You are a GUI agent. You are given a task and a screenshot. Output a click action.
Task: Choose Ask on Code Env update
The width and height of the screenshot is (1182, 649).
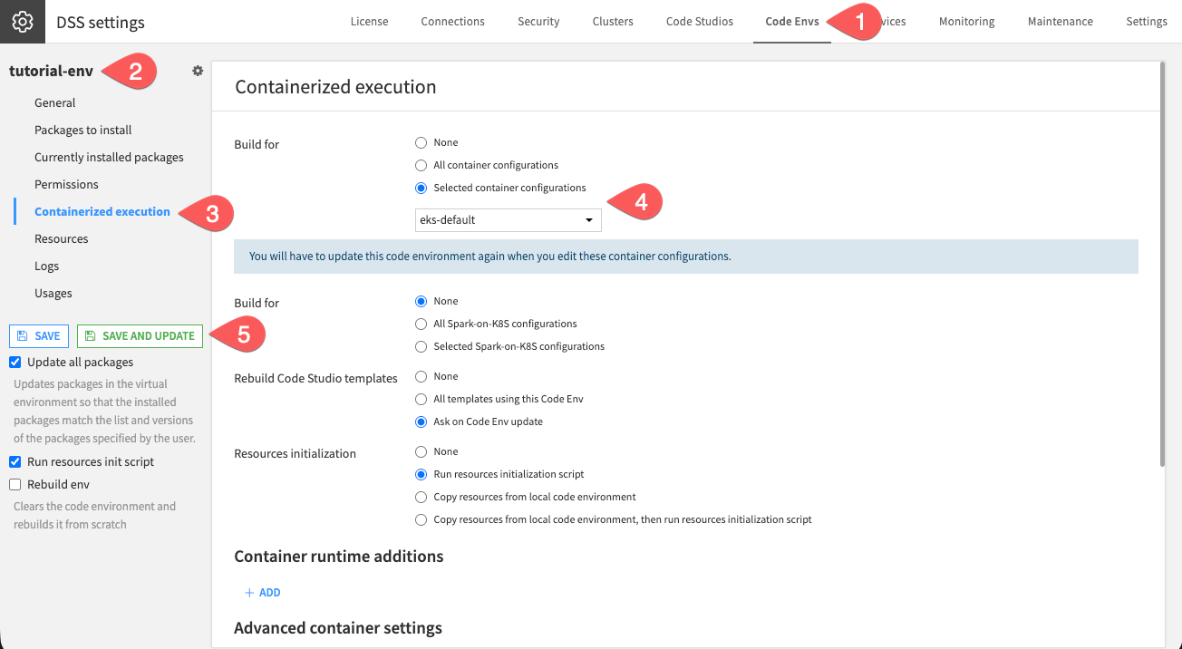click(x=421, y=421)
